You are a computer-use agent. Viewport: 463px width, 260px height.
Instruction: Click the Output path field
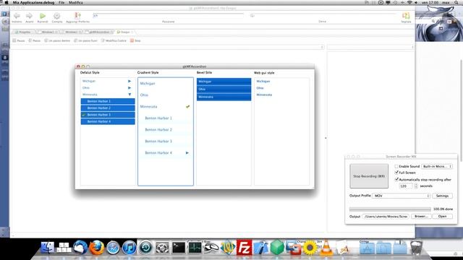tap(386, 217)
